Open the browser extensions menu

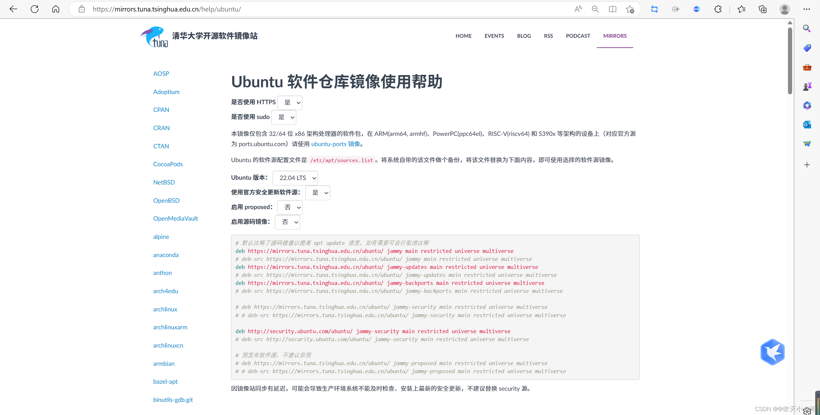pyautogui.click(x=718, y=9)
